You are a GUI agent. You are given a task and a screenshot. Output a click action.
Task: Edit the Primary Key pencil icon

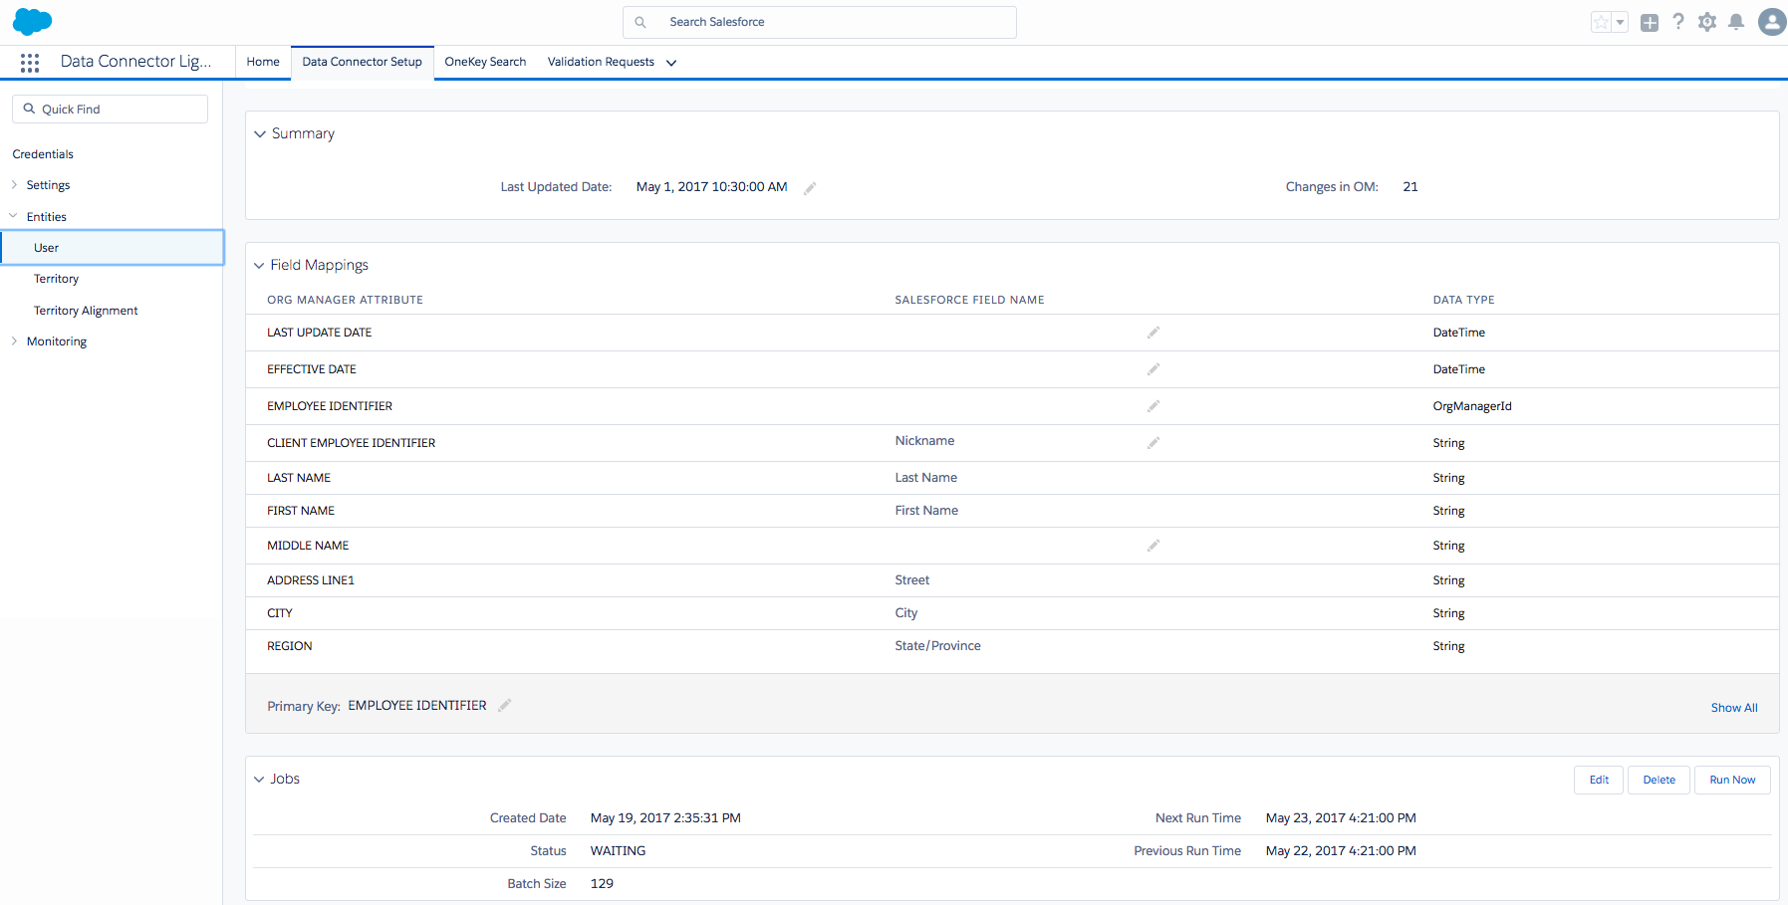[505, 706]
